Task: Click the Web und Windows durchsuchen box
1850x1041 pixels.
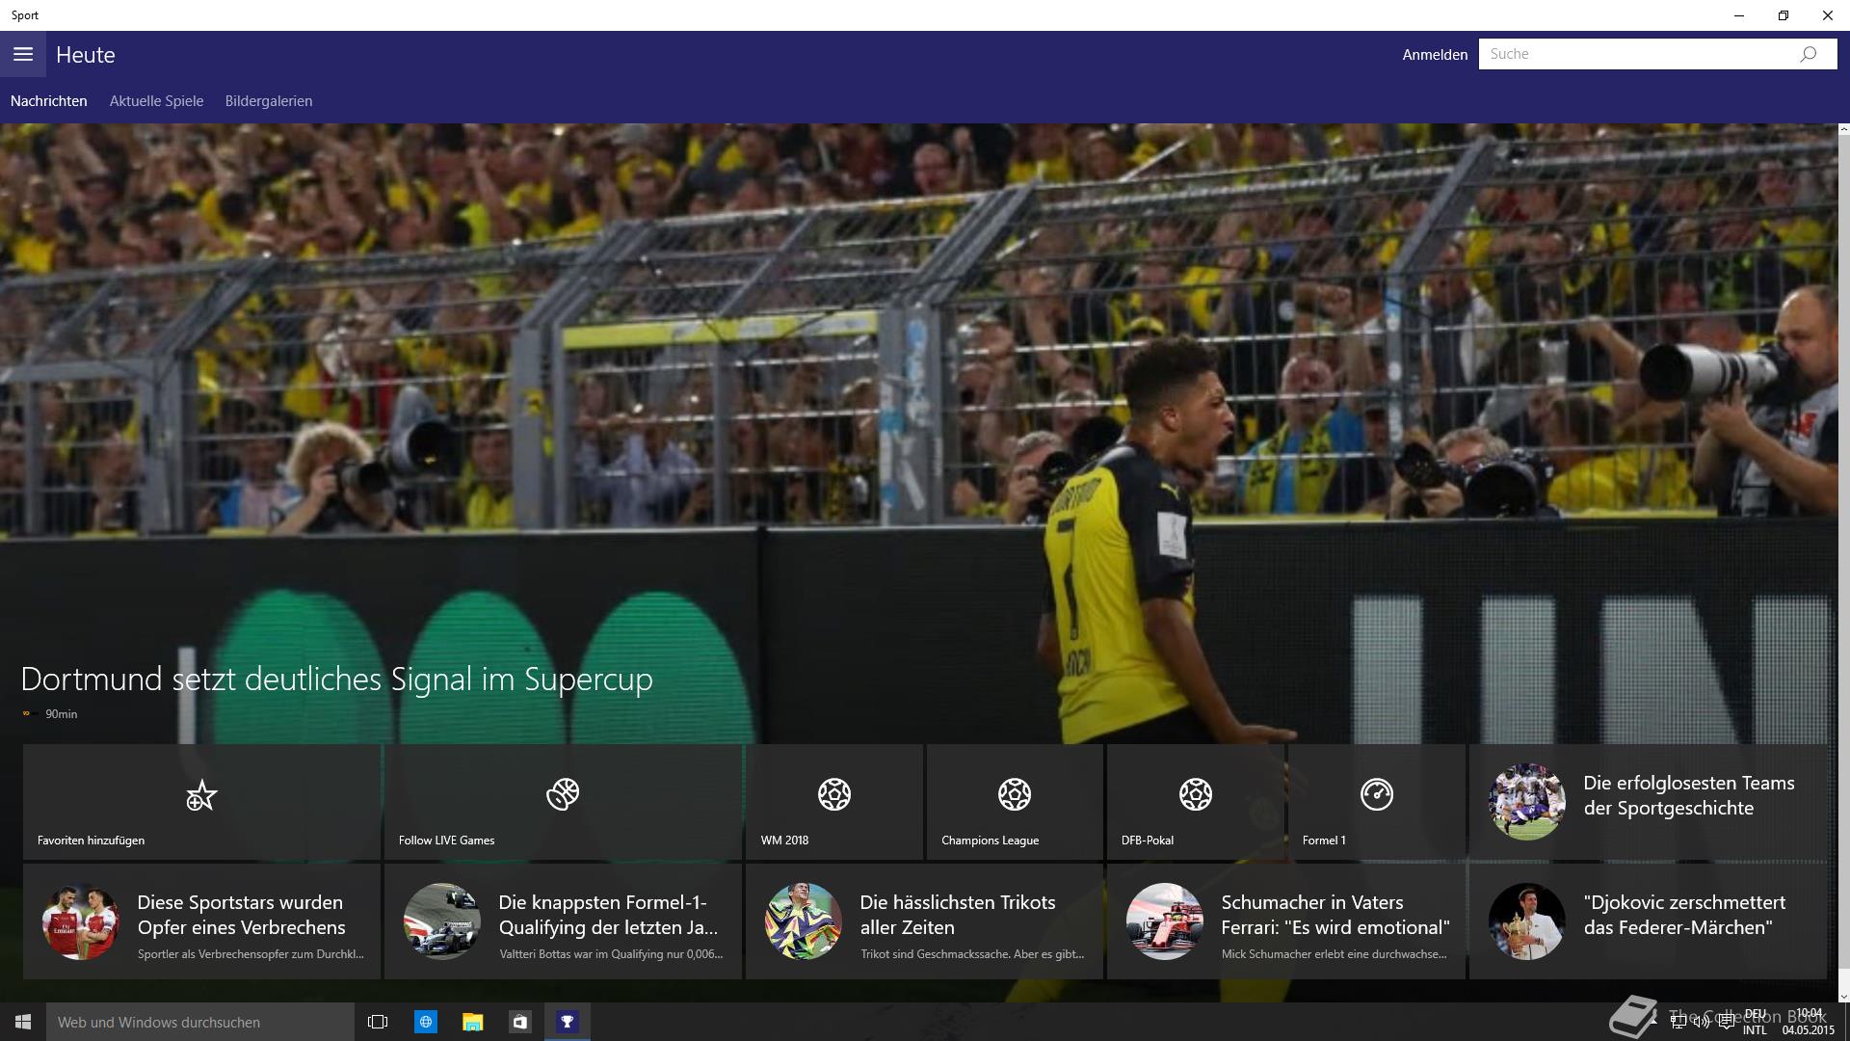Action: [200, 1022]
